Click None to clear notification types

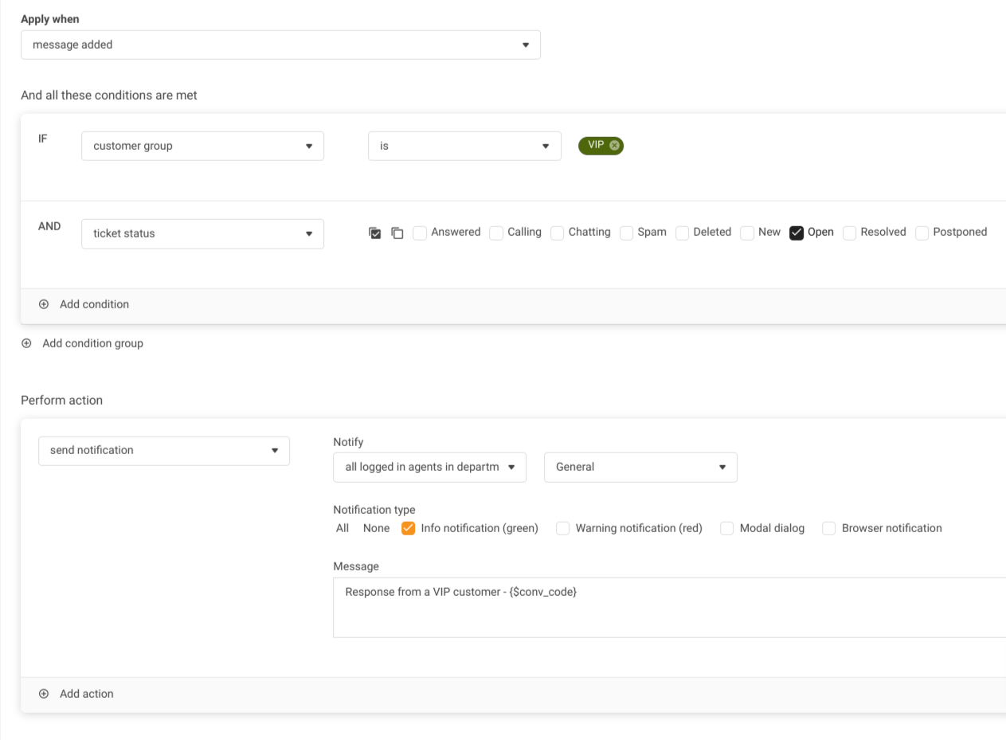tap(376, 528)
